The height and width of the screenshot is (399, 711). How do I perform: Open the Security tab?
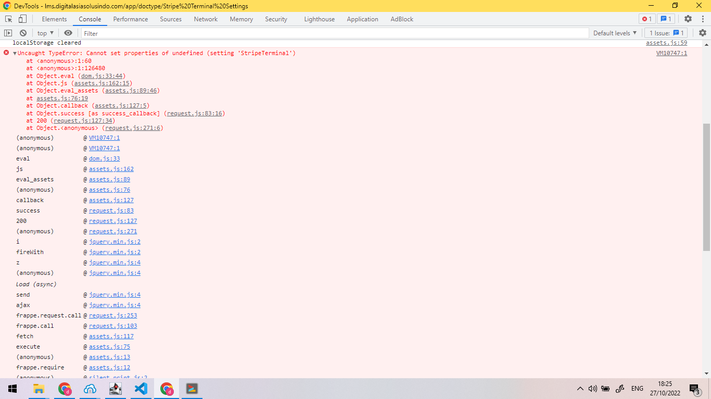(x=276, y=19)
